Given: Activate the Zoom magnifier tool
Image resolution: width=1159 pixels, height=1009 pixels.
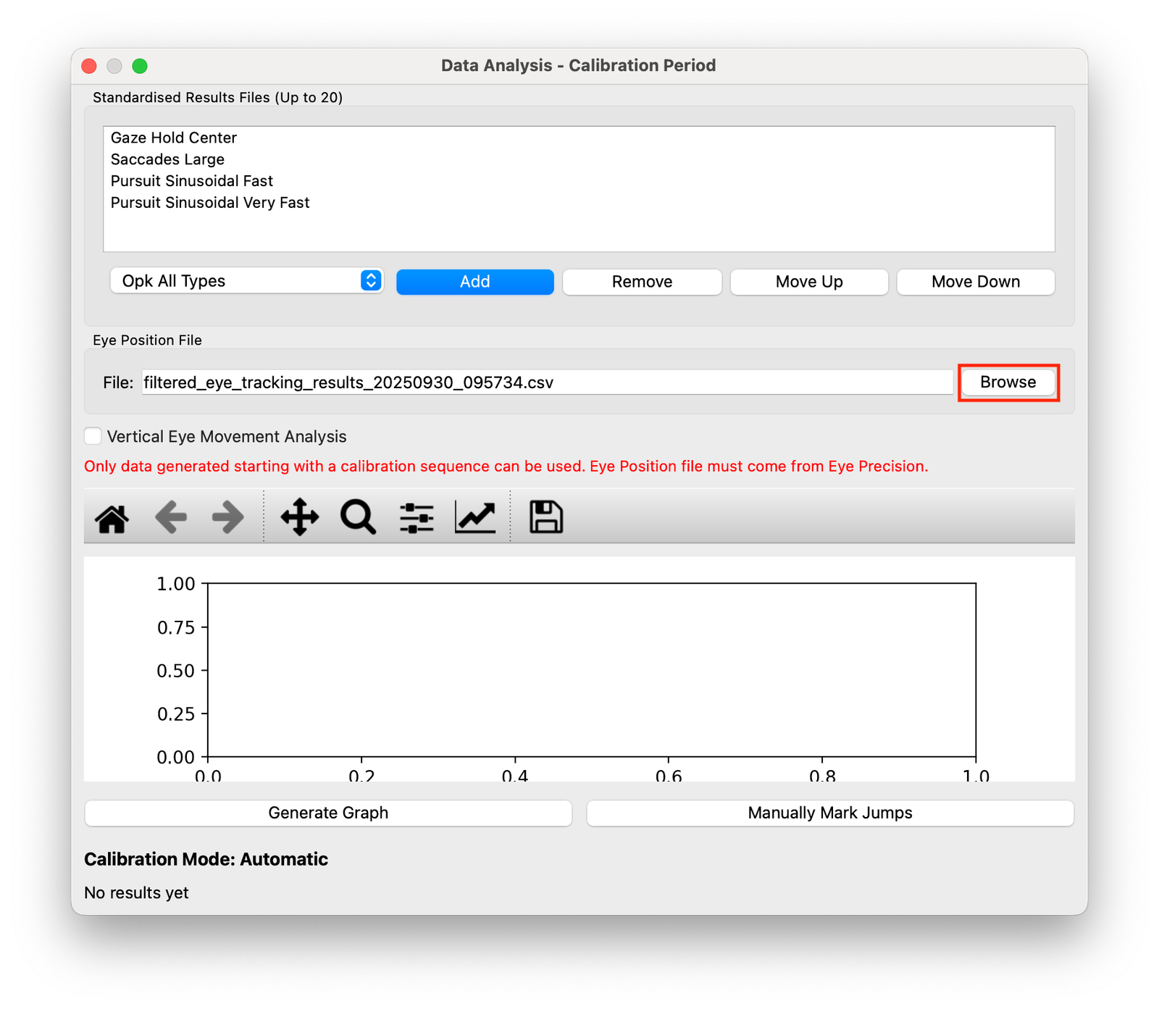Looking at the screenshot, I should pyautogui.click(x=358, y=518).
